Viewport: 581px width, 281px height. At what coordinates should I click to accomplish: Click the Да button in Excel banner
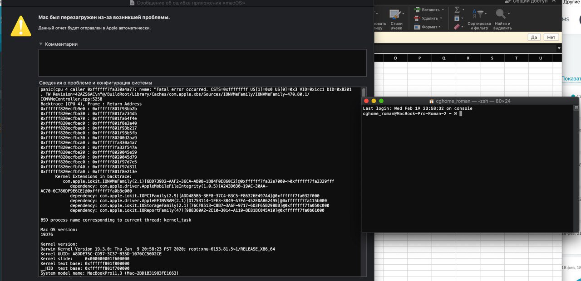tap(534, 37)
